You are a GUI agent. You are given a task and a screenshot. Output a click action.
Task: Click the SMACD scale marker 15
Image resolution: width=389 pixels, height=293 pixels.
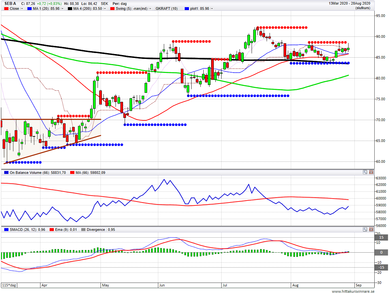pyautogui.click(x=381, y=237)
